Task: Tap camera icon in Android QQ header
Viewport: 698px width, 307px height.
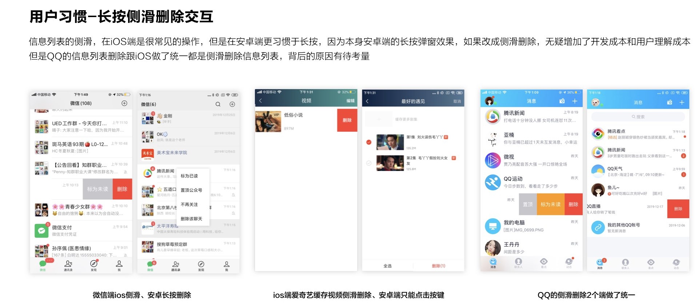Action: click(669, 103)
